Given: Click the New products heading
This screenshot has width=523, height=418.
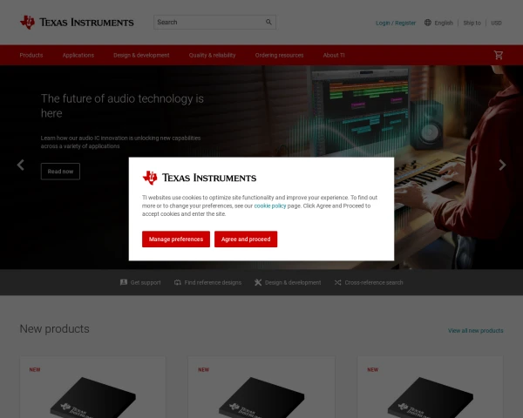Looking at the screenshot, I should click(x=54, y=328).
